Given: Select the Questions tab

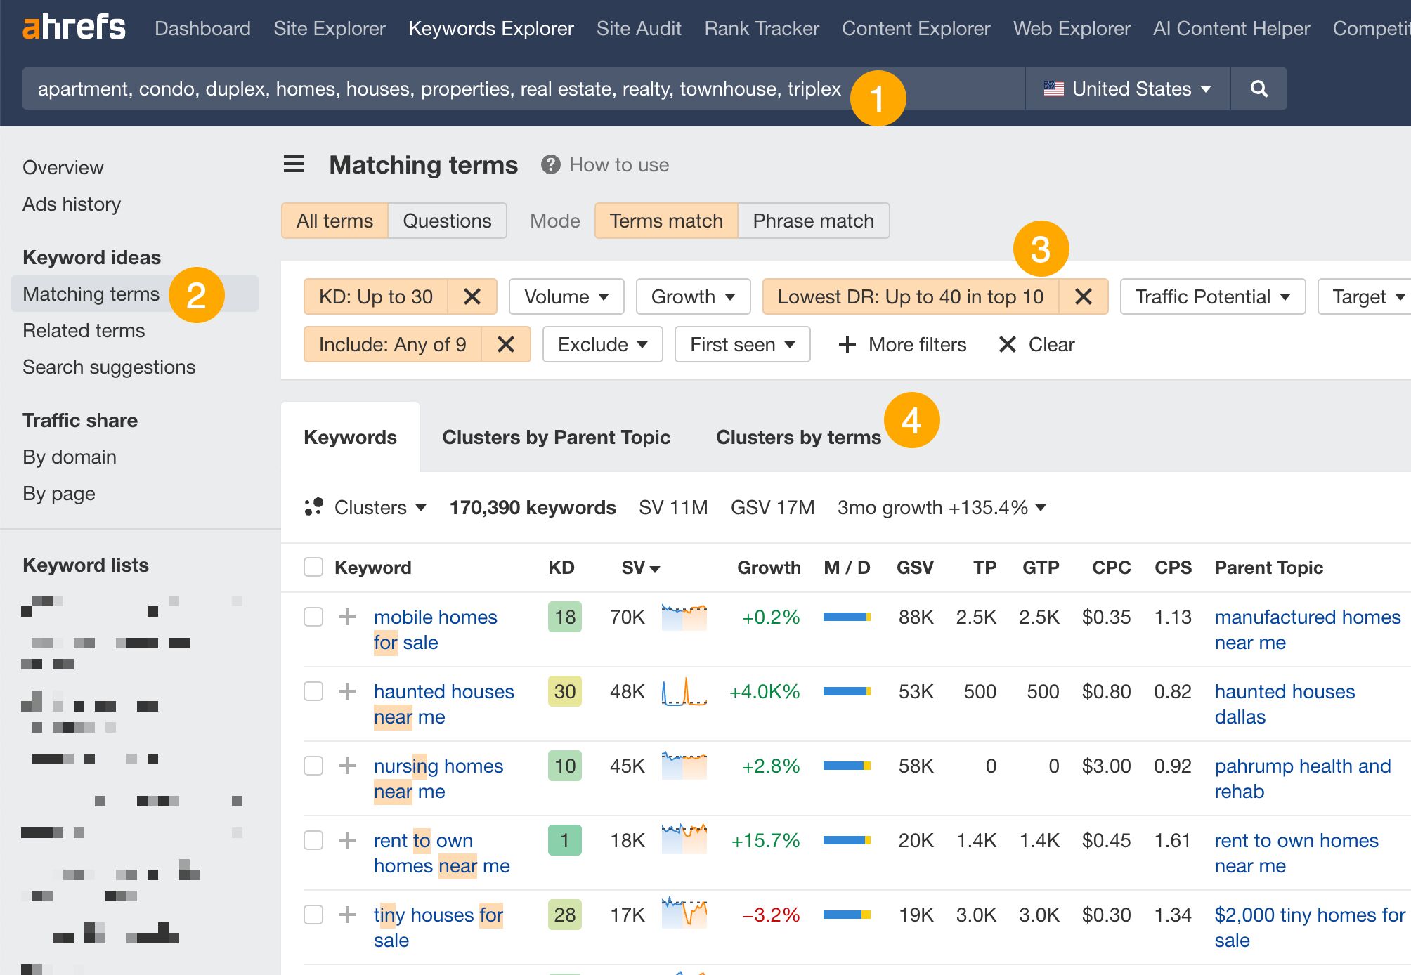Looking at the screenshot, I should [446, 221].
